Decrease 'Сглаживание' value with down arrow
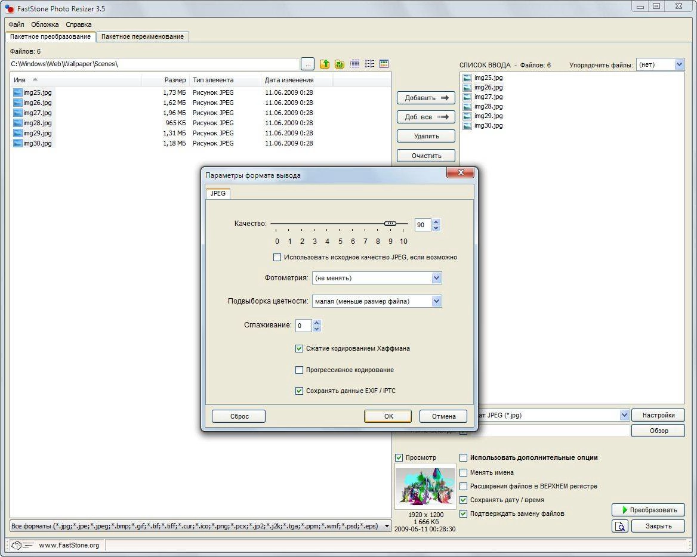This screenshot has height=557, width=697. pyautogui.click(x=316, y=329)
